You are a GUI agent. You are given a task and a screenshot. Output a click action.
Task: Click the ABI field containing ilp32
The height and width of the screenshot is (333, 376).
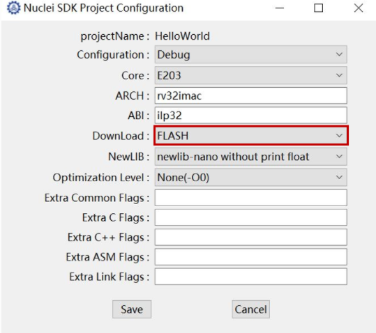pos(251,116)
